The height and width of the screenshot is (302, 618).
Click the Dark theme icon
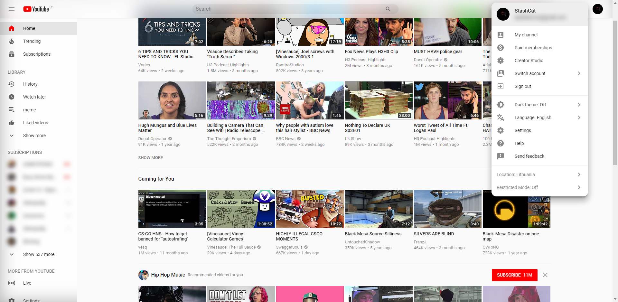[501, 105]
